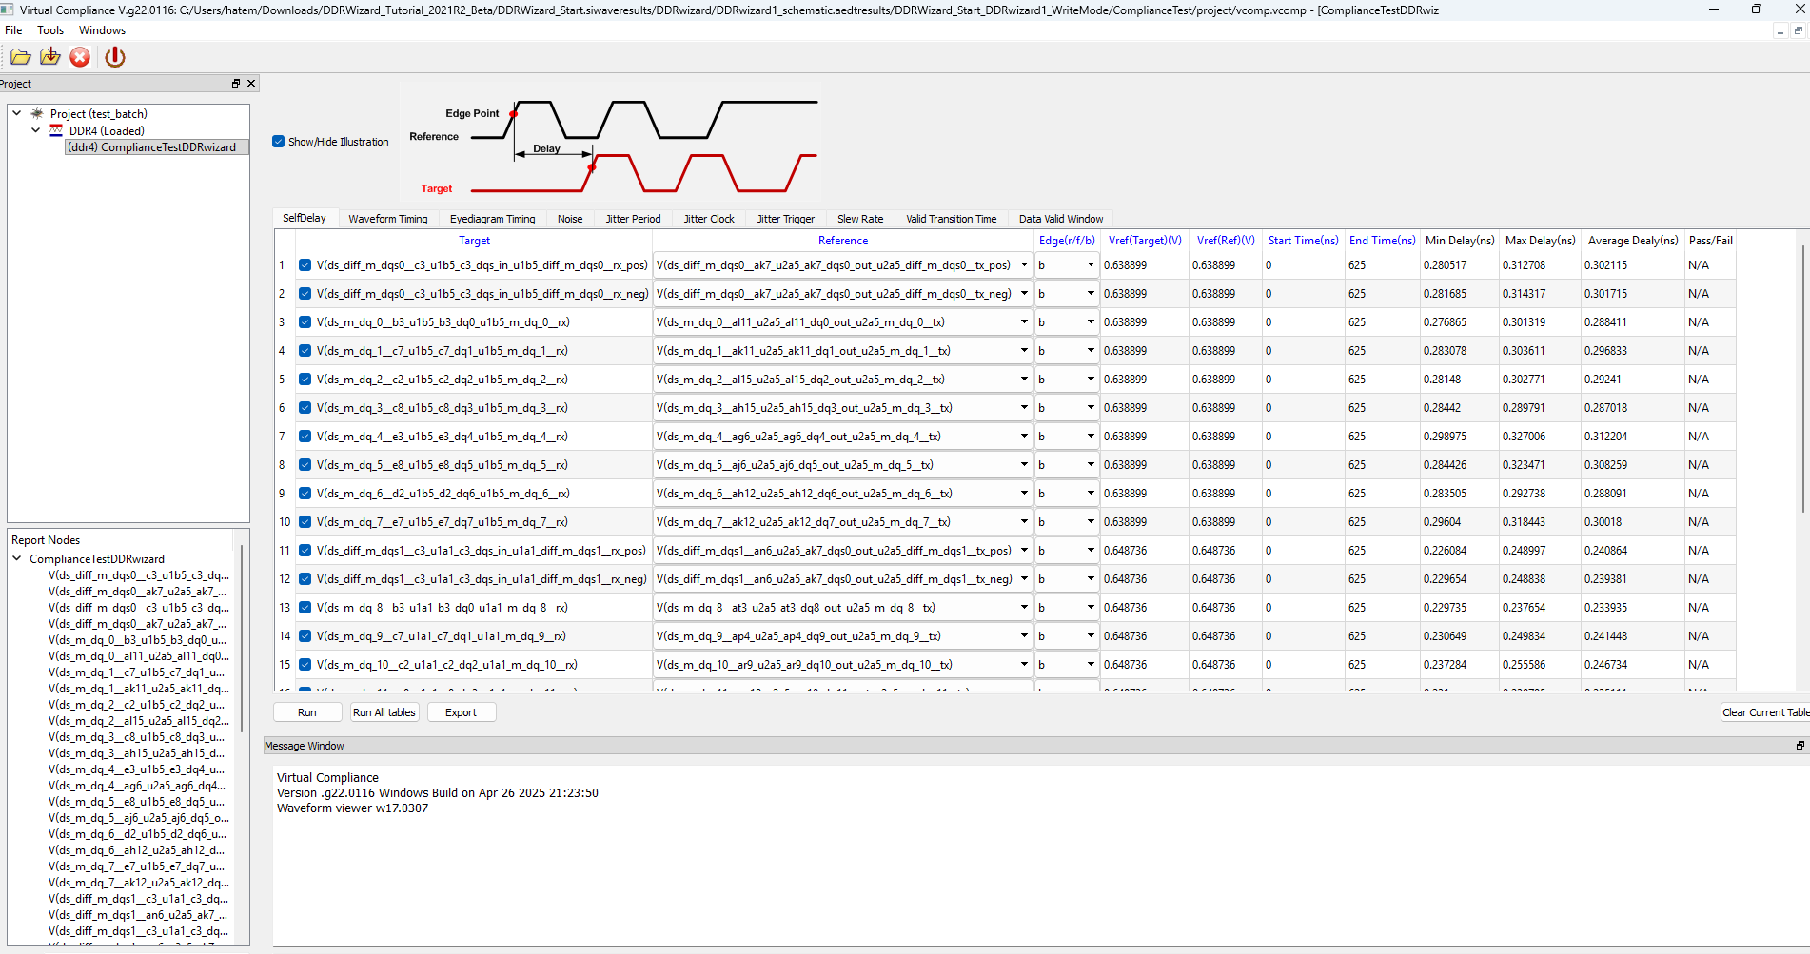Viewport: 1810px width, 954px height.
Task: Float the Project panel with undock icon
Action: [x=236, y=84]
